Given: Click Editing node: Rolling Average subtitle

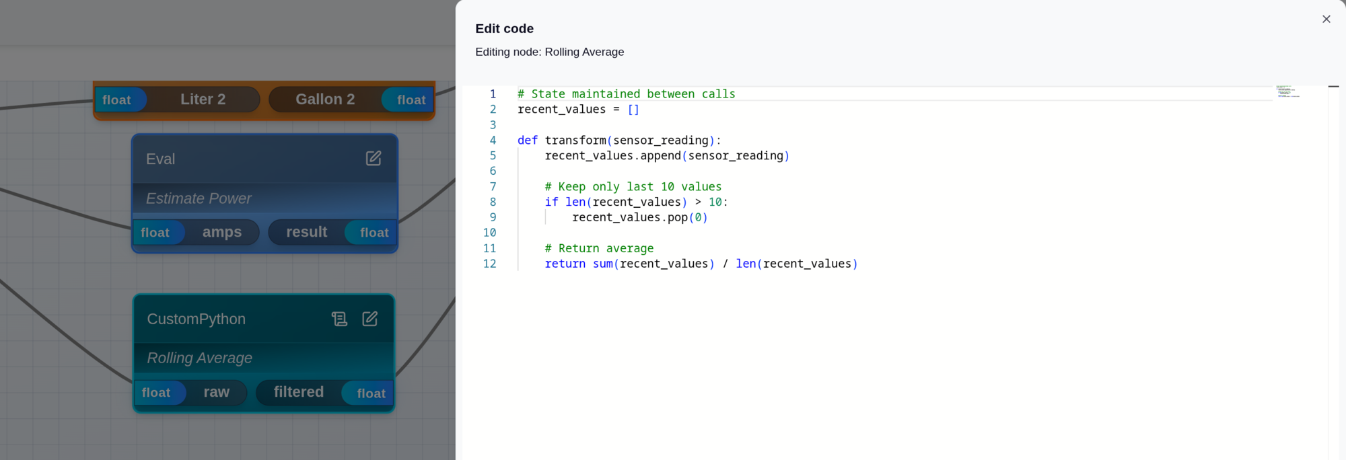Looking at the screenshot, I should click(549, 52).
